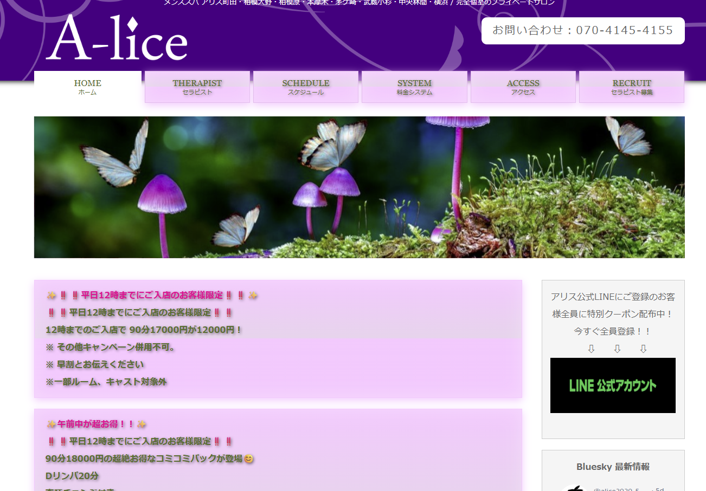This screenshot has height=491, width=706.
Task: Open the SCHEDULE tab
Action: [x=306, y=87]
